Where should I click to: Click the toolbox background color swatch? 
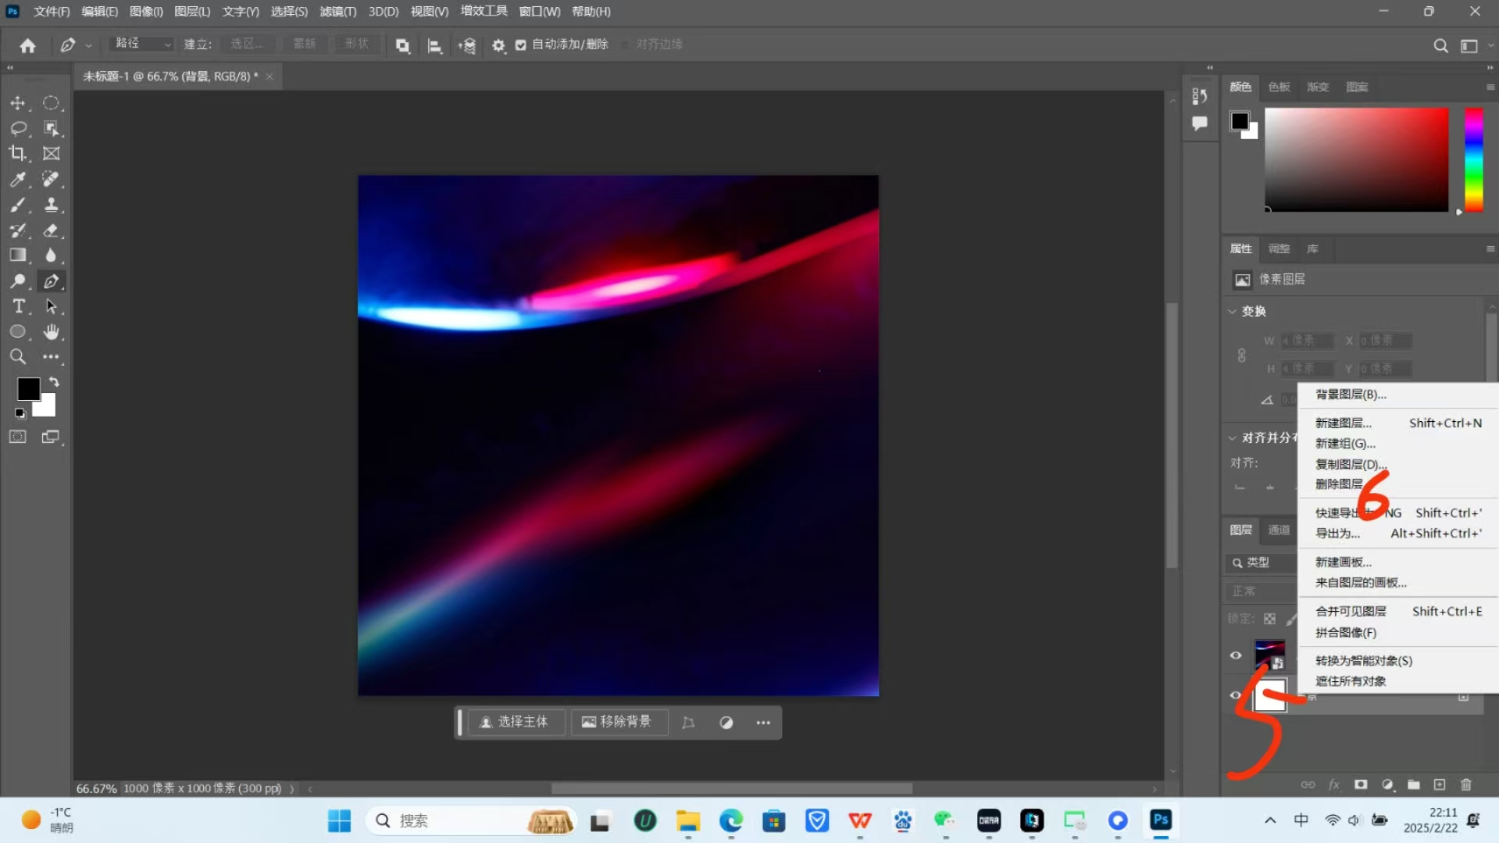[47, 408]
